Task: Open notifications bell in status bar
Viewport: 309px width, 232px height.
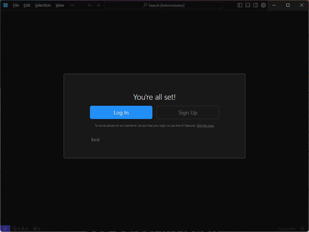Action: click(x=302, y=229)
